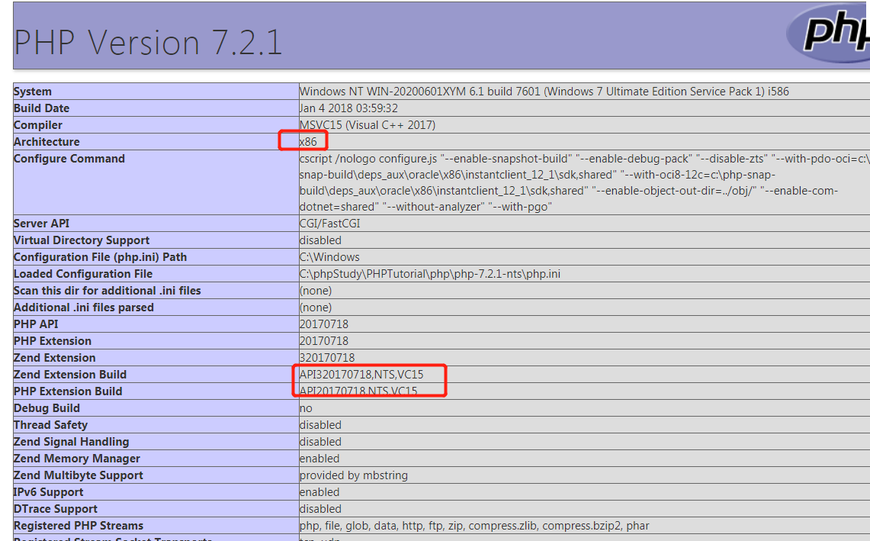Image resolution: width=870 pixels, height=541 pixels.
Task: Click "Configuration File (php.ini) Path" label
Action: click(101, 257)
